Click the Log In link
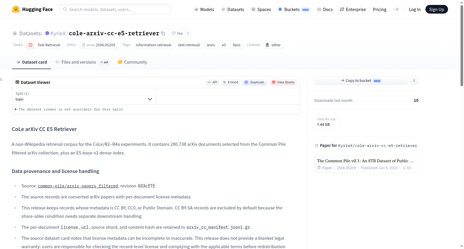464x249 pixels. pyautogui.click(x=415, y=9)
